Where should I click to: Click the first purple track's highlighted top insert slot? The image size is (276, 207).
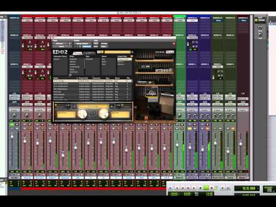pyautogui.click(x=192, y=21)
